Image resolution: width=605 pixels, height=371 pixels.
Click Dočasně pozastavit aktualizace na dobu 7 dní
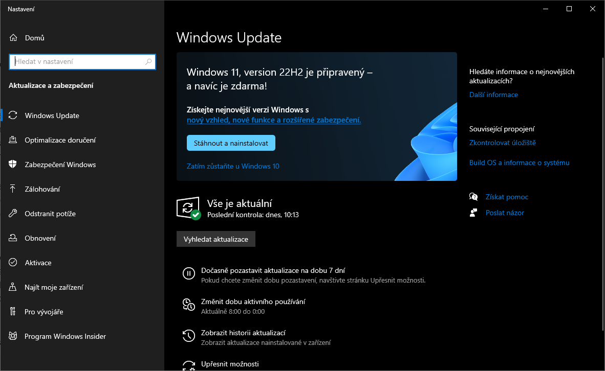(x=273, y=270)
